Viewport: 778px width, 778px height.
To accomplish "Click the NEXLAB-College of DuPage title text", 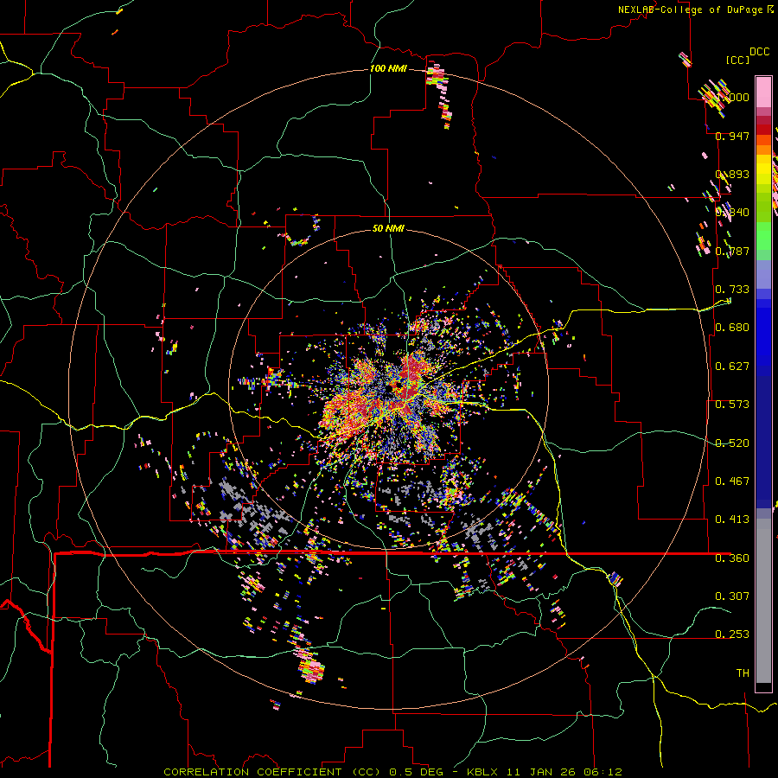I will coord(690,10).
